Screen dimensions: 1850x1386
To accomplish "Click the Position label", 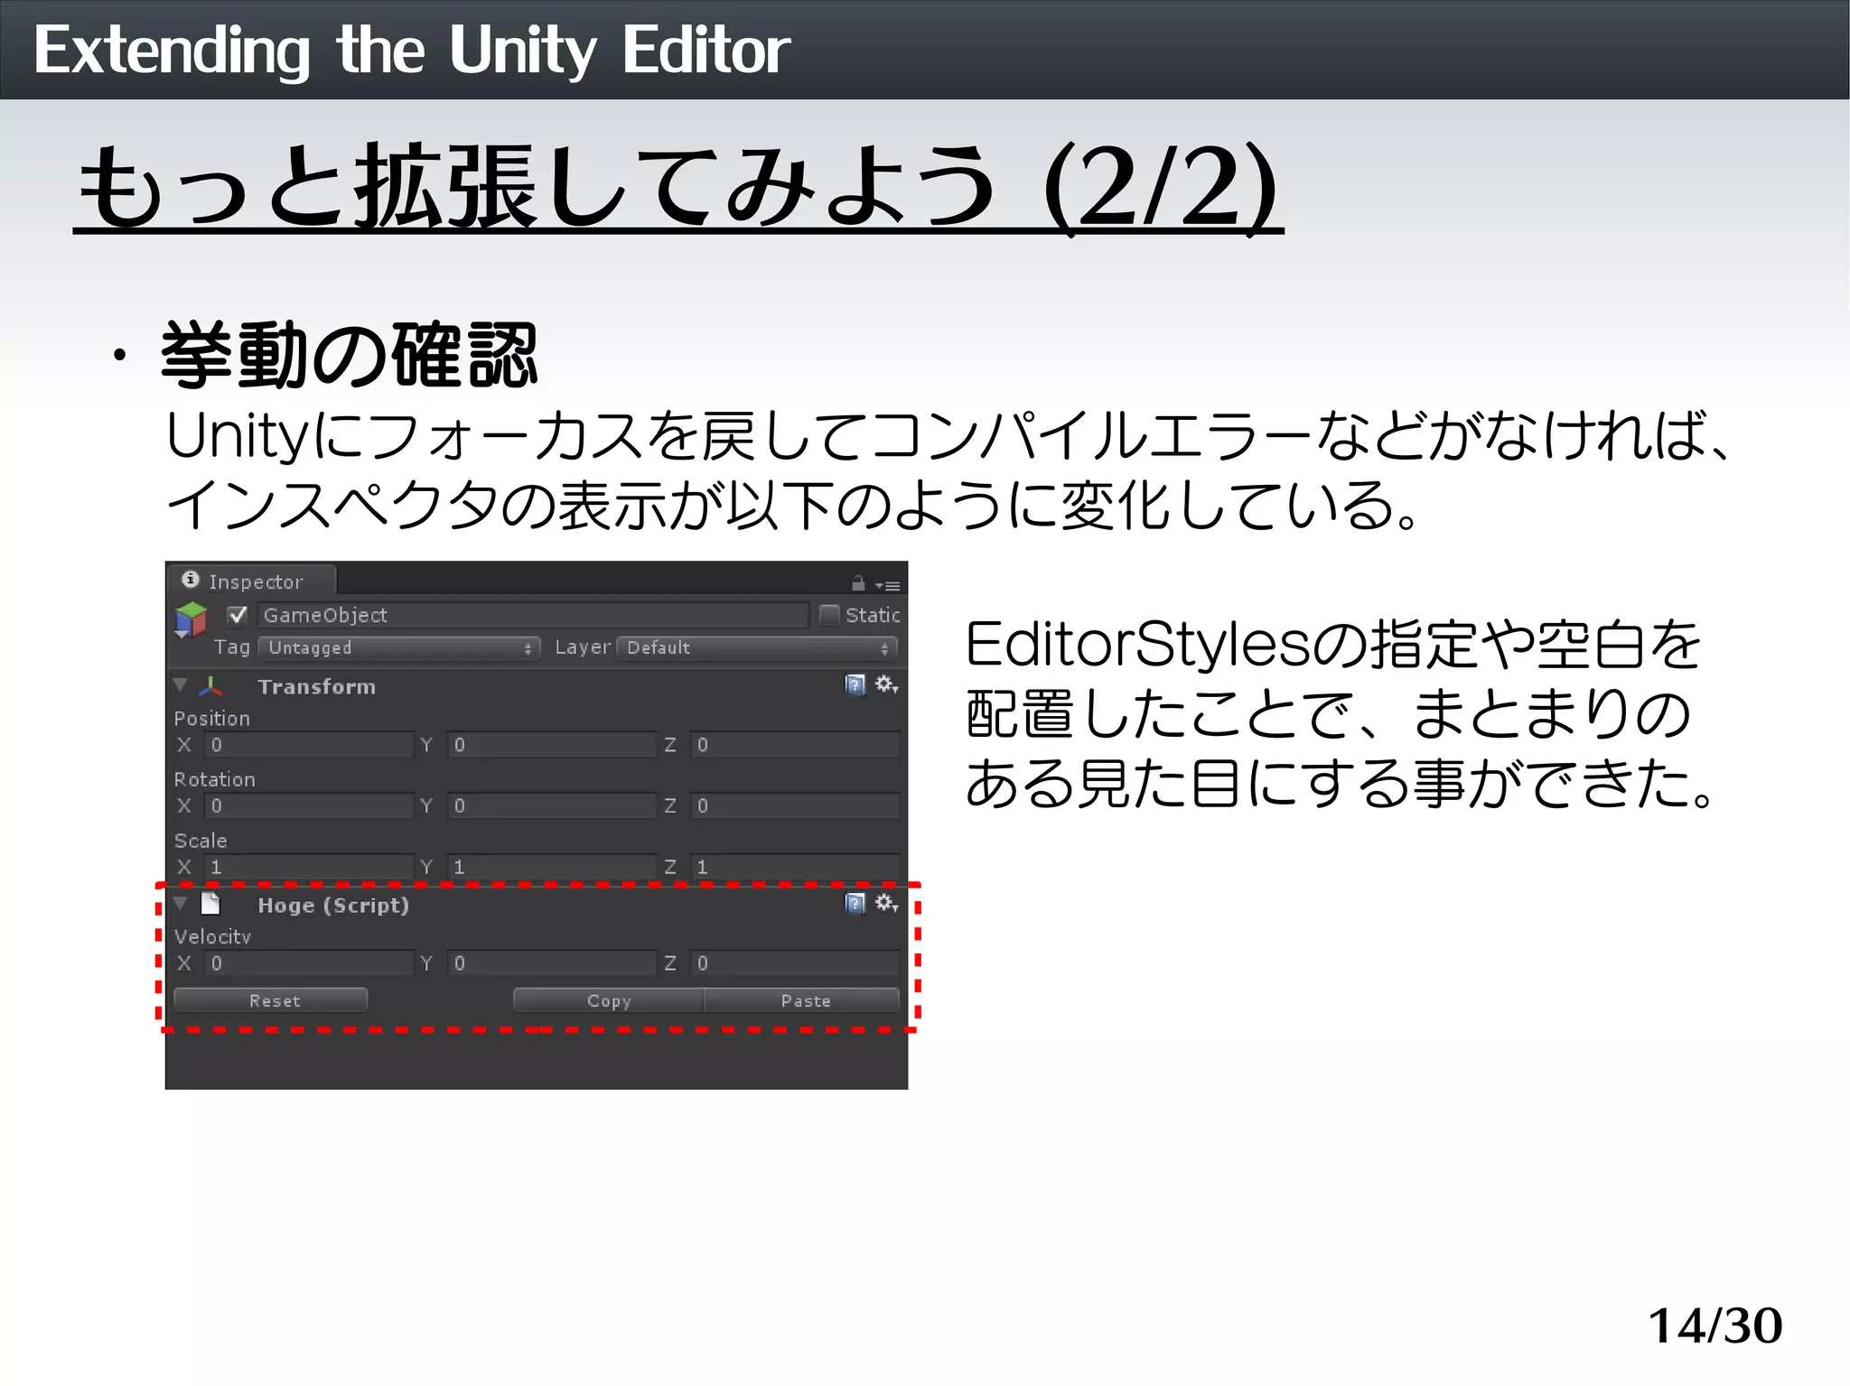I will click(x=211, y=718).
